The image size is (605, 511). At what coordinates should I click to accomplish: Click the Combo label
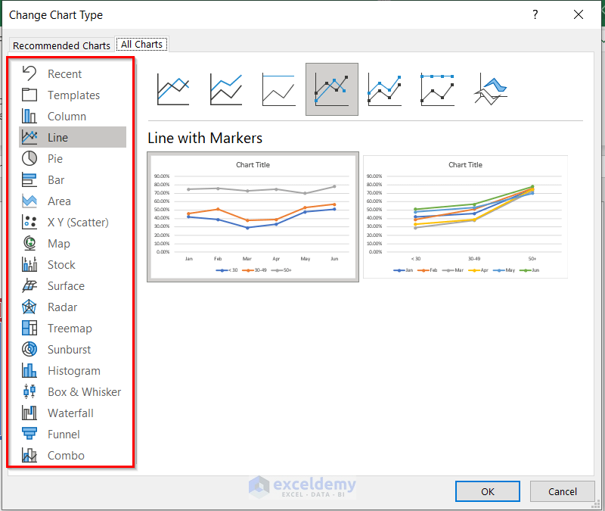pyautogui.click(x=66, y=456)
